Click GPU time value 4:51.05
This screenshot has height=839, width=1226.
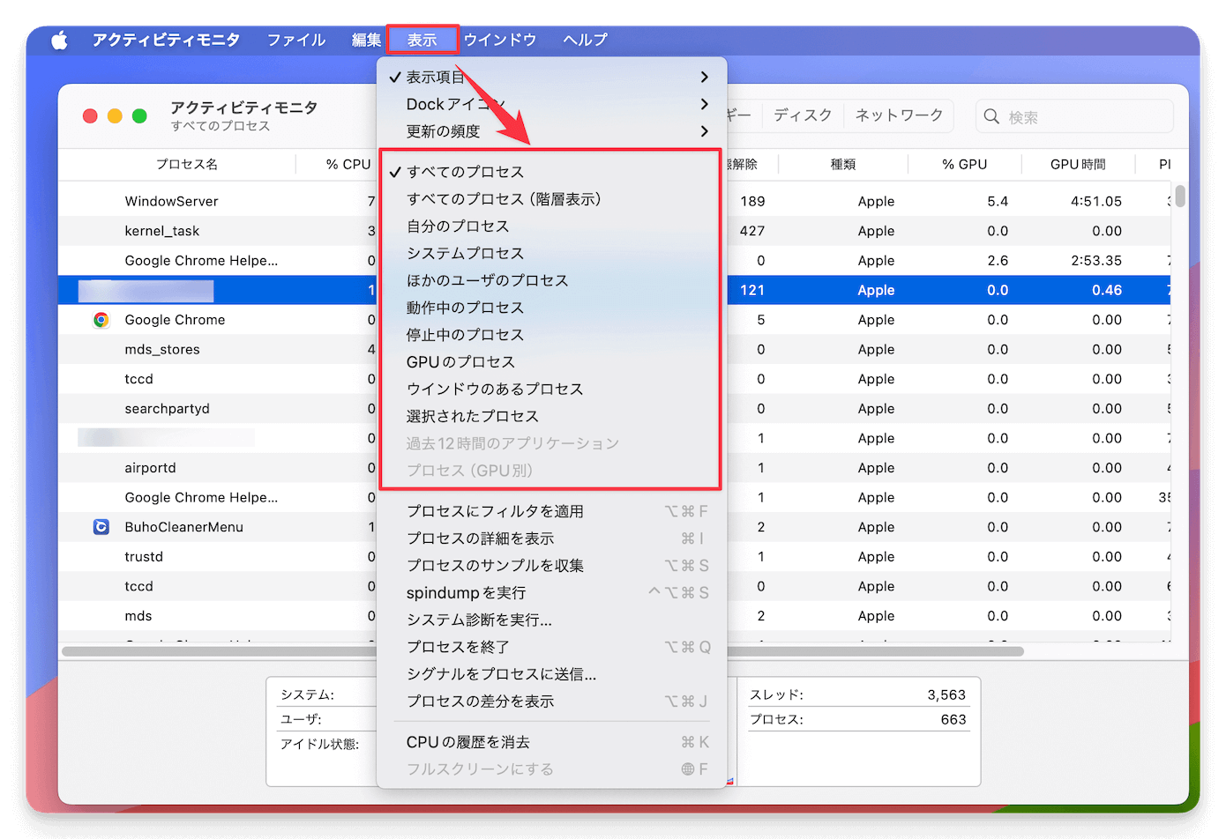[1096, 202]
